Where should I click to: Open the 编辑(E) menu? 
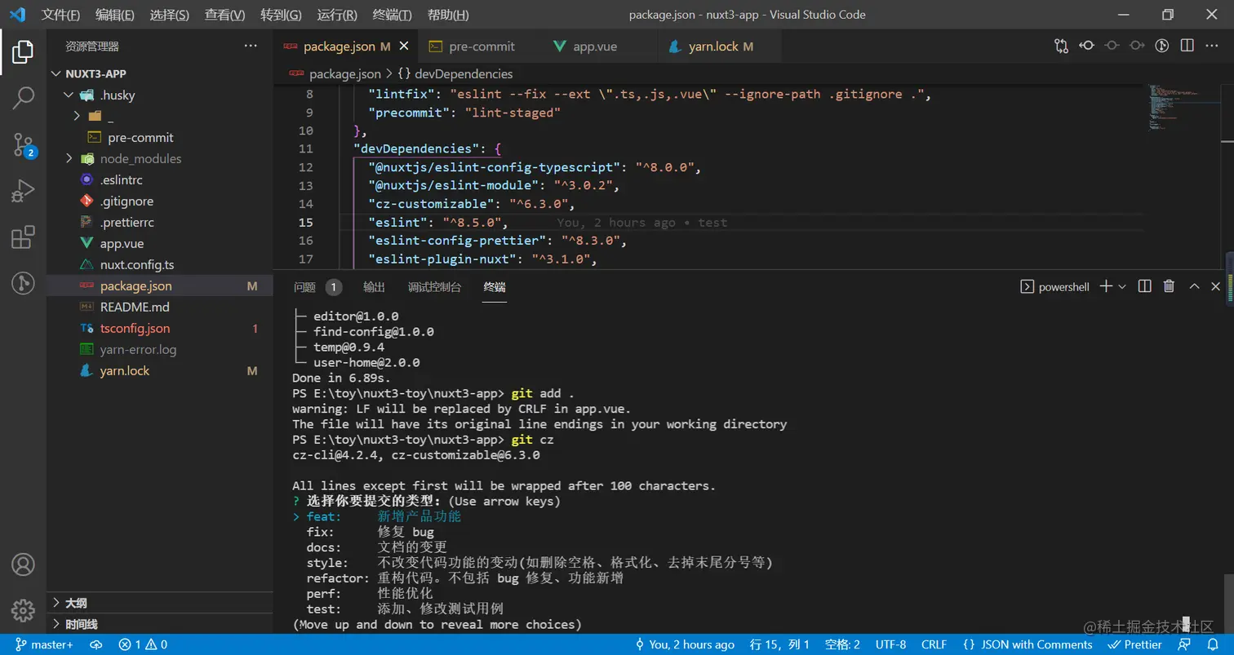point(115,15)
